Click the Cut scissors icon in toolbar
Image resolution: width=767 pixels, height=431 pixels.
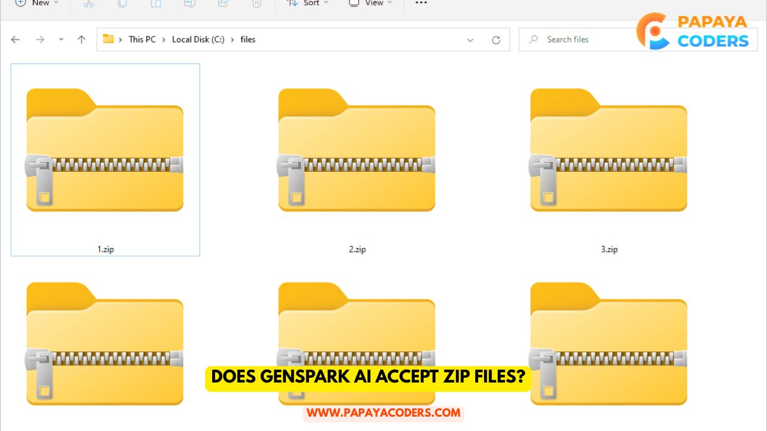[89, 4]
